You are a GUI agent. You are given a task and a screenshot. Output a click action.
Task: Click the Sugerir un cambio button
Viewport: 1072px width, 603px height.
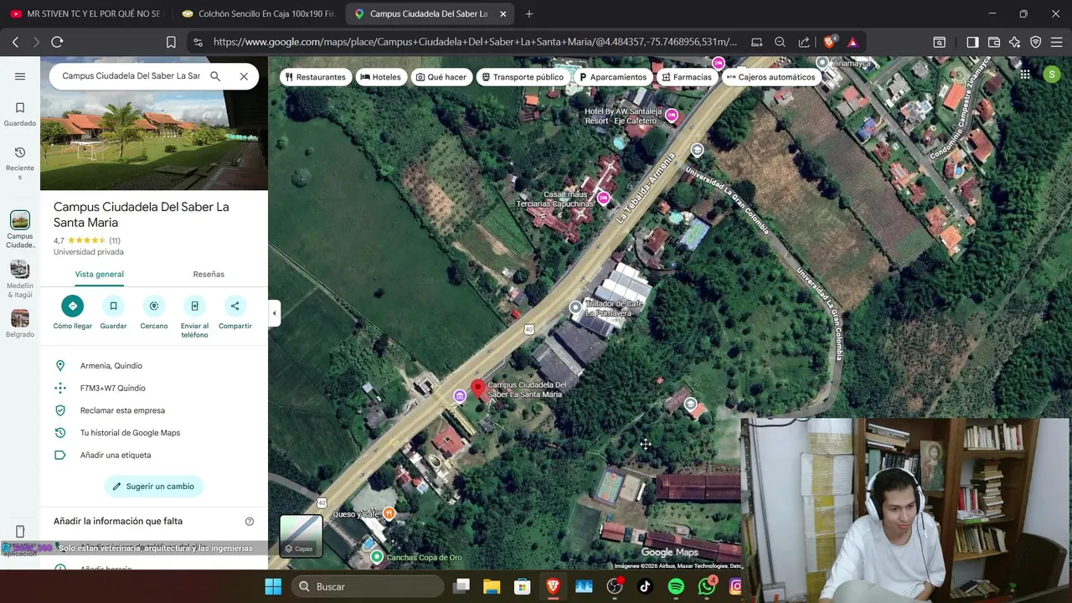click(154, 487)
